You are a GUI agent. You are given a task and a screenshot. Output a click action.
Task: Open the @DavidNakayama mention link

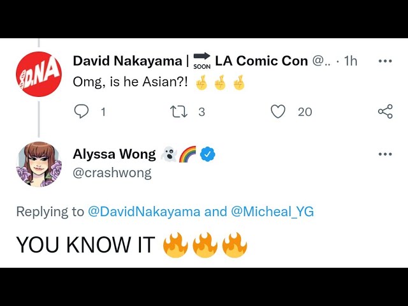[x=144, y=212]
